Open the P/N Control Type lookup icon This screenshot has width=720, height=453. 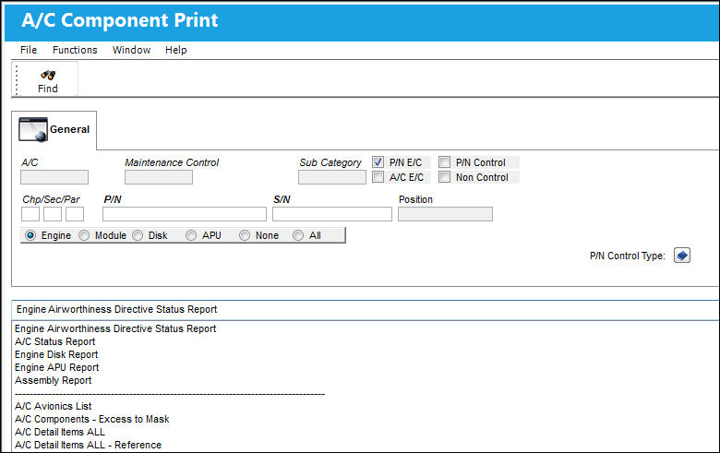[682, 256]
